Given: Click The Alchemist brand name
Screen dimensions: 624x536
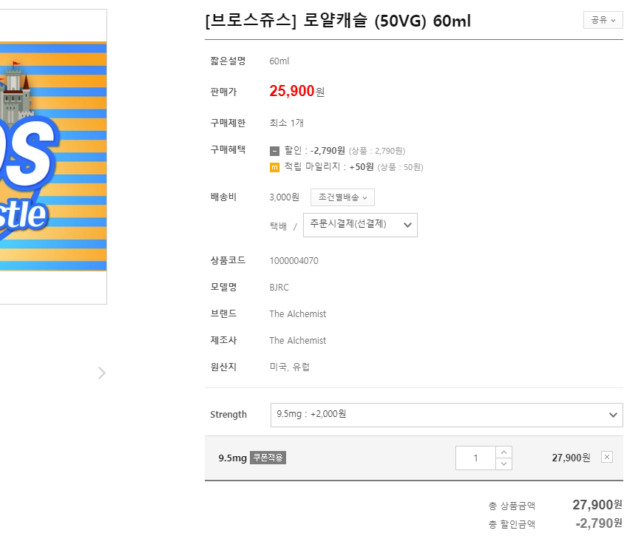Looking at the screenshot, I should tap(297, 314).
